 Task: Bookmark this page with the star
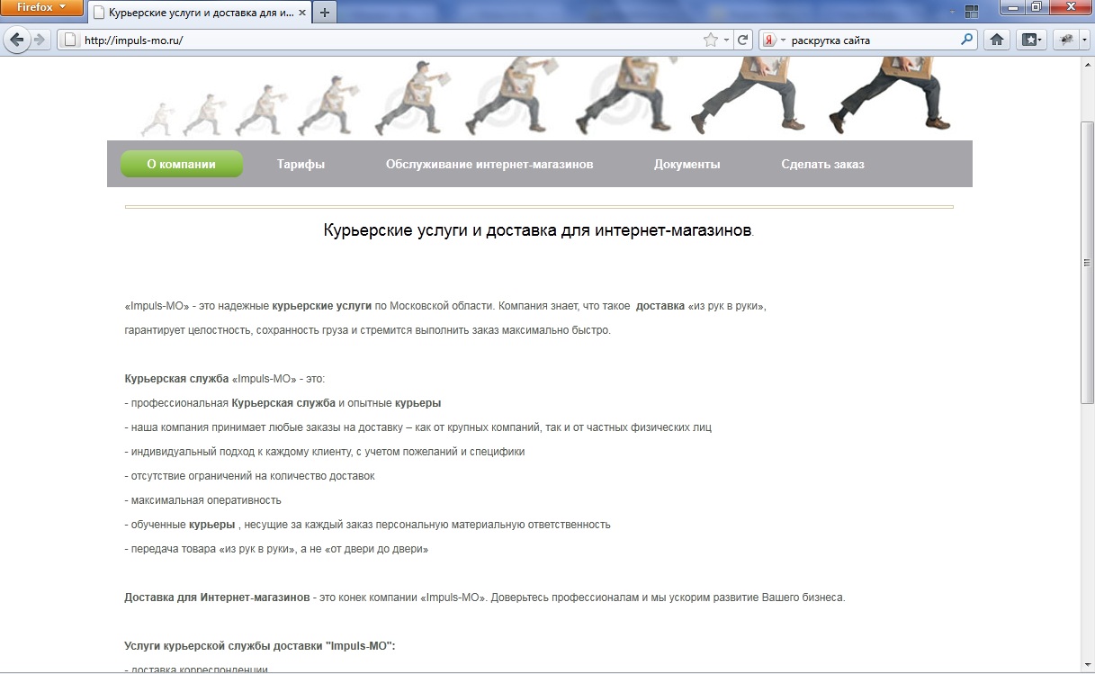[x=710, y=40]
